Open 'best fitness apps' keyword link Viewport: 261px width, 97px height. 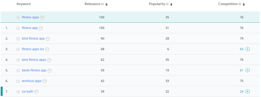pyautogui.click(x=34, y=60)
